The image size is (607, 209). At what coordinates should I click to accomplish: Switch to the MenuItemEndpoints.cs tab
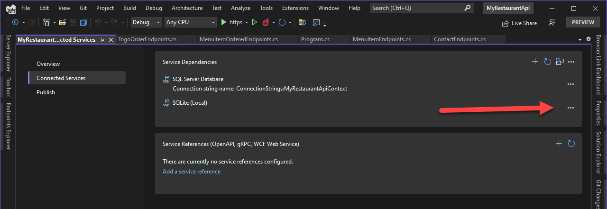click(390, 39)
